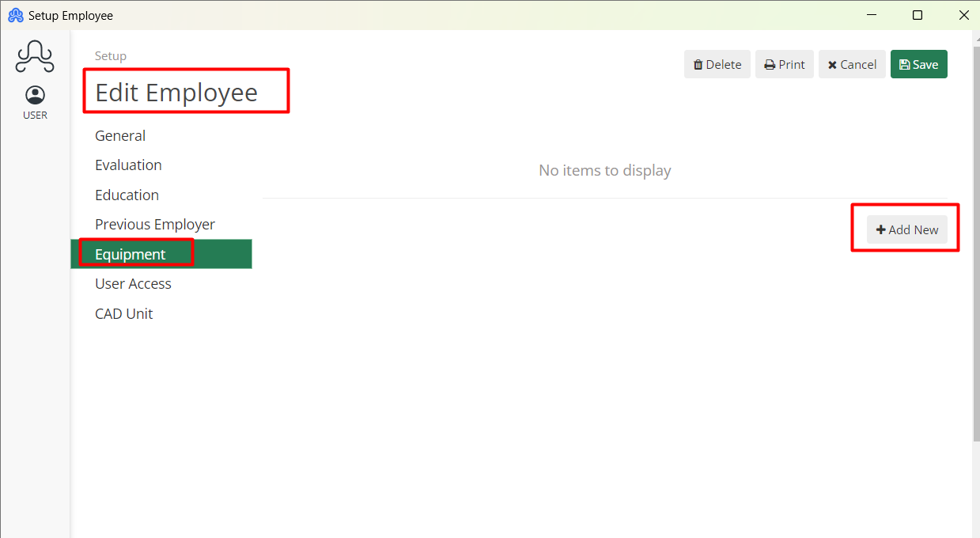This screenshot has height=538, width=980.
Task: Switch to the CAD Unit section
Action: point(123,313)
